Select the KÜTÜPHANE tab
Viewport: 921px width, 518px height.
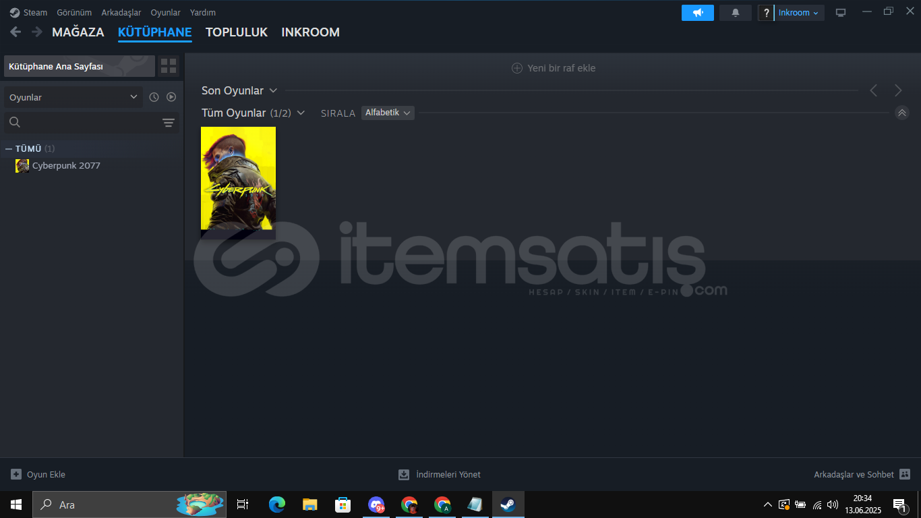154,32
